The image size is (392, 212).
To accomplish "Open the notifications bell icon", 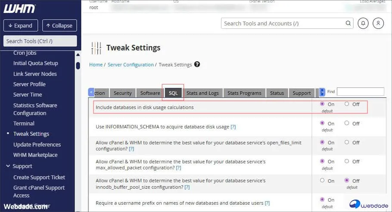I will tap(364, 23).
